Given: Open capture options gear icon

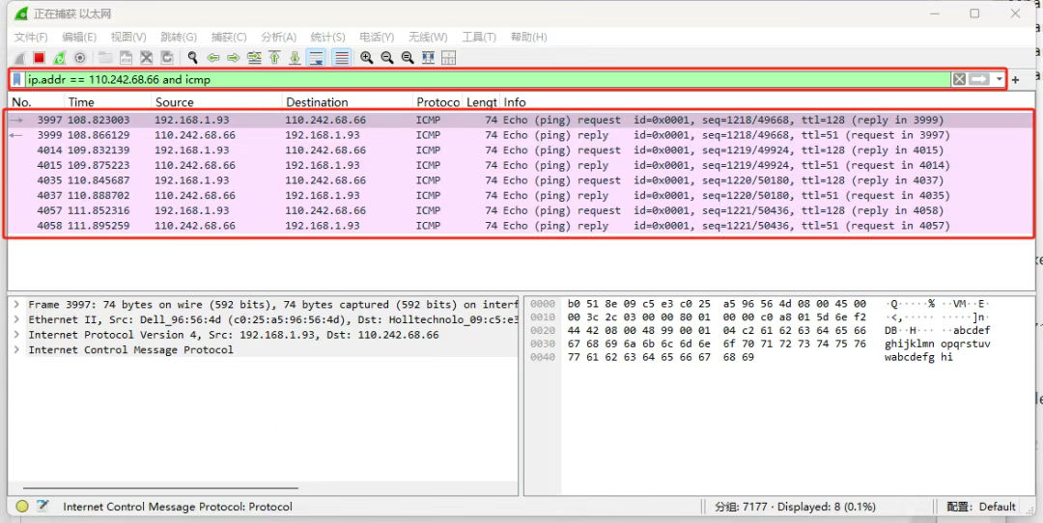Looking at the screenshot, I should (80, 58).
